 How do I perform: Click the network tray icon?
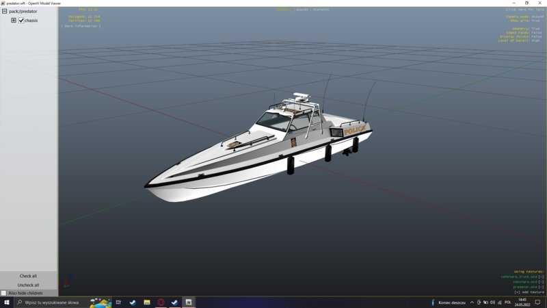point(500,303)
